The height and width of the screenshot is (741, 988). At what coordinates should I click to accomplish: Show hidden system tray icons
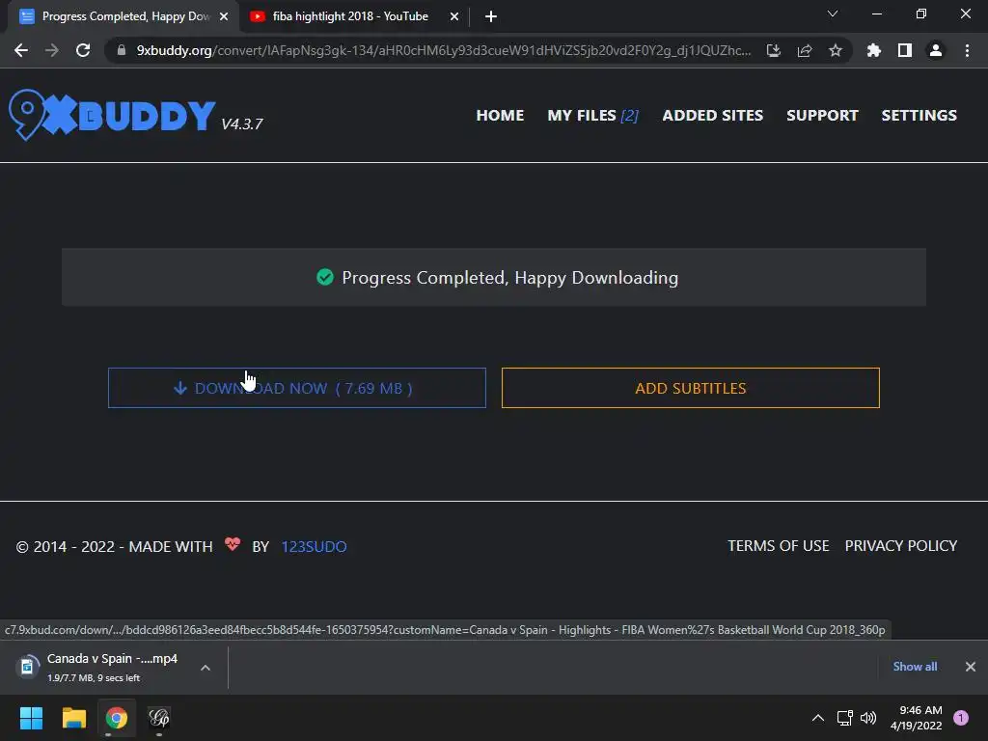tap(818, 718)
